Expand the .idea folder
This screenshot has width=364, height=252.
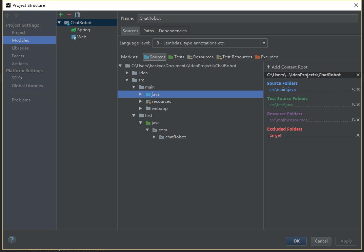(x=127, y=73)
